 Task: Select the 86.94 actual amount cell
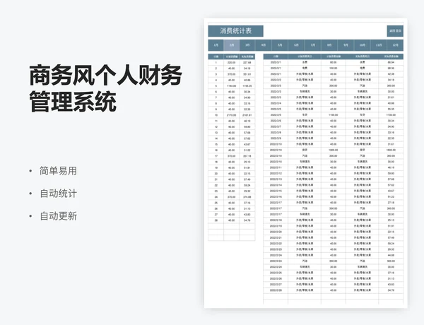tap(391, 62)
